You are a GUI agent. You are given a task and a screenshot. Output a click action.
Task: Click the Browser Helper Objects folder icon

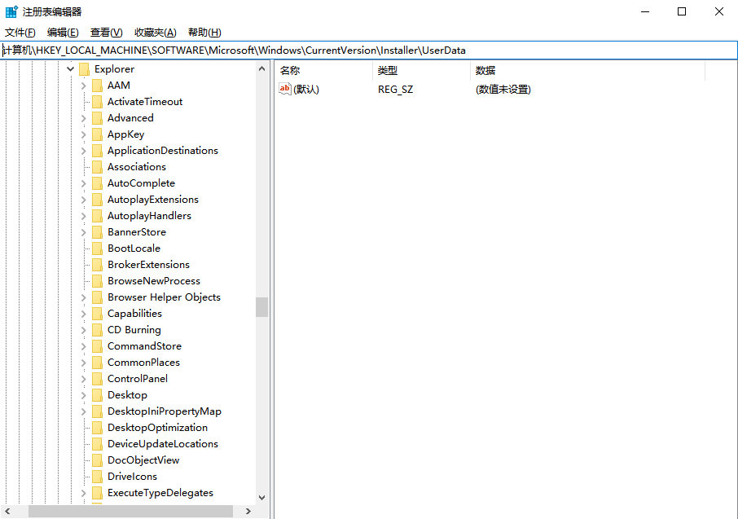click(97, 297)
